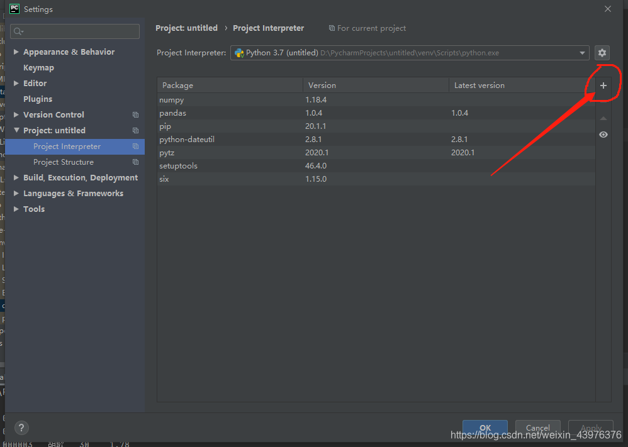Click icon beside Project Interpreter item
Image resolution: width=628 pixels, height=447 pixels.
point(135,146)
